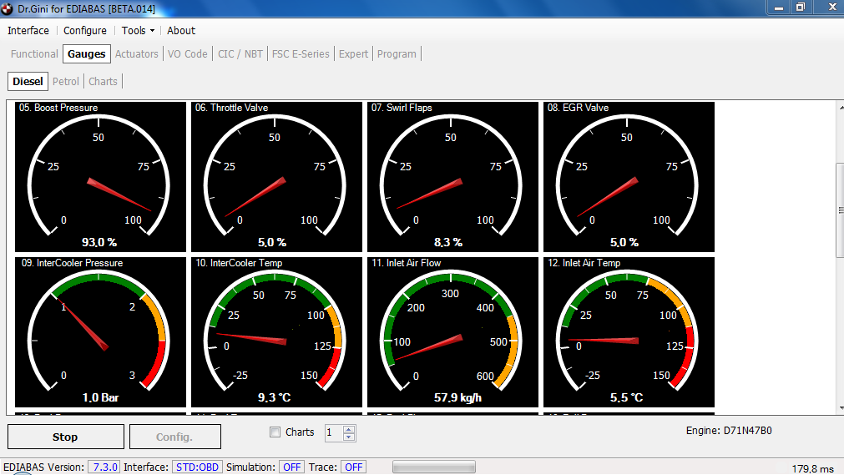Open the Configure menu
The height and width of the screenshot is (475, 844).
coord(85,31)
